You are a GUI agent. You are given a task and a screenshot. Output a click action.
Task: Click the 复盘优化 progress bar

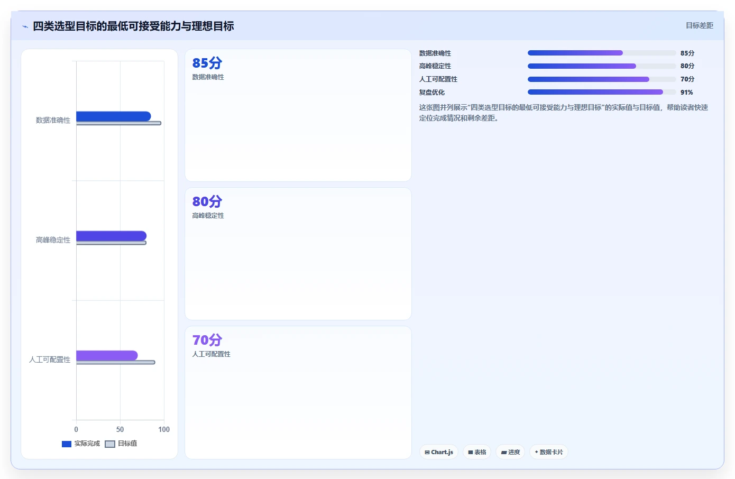tap(602, 92)
